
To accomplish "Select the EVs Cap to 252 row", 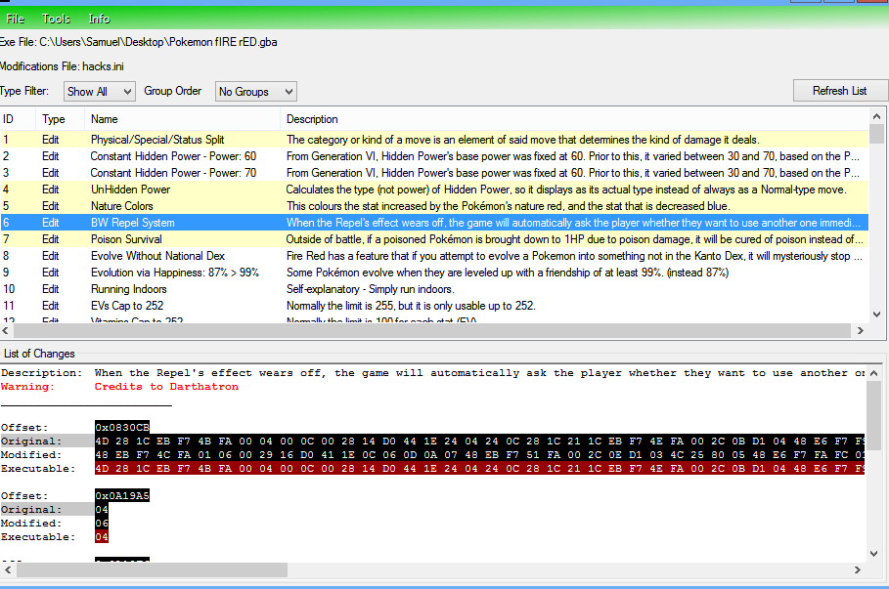I will [x=127, y=306].
